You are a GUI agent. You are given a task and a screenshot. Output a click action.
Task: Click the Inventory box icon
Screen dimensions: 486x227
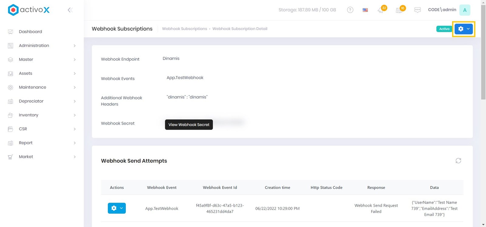coord(10,115)
